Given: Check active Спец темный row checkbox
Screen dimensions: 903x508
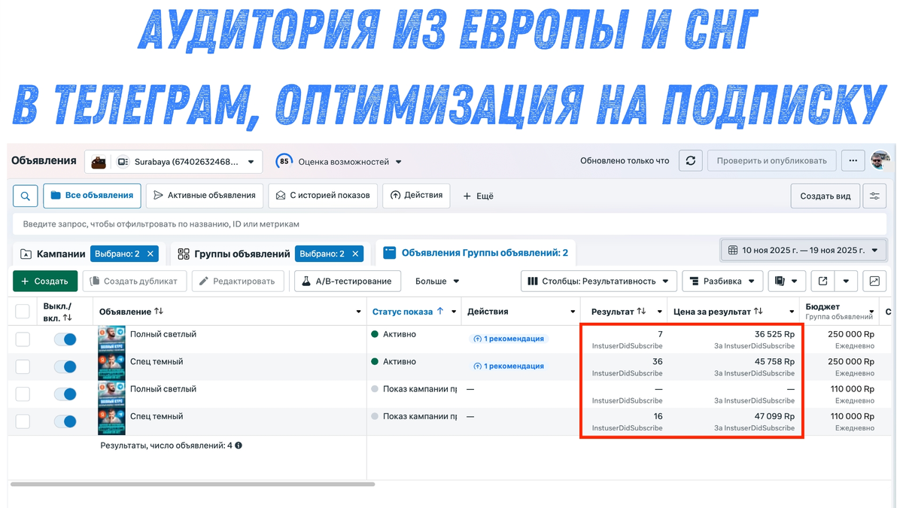Looking at the screenshot, I should [x=23, y=367].
